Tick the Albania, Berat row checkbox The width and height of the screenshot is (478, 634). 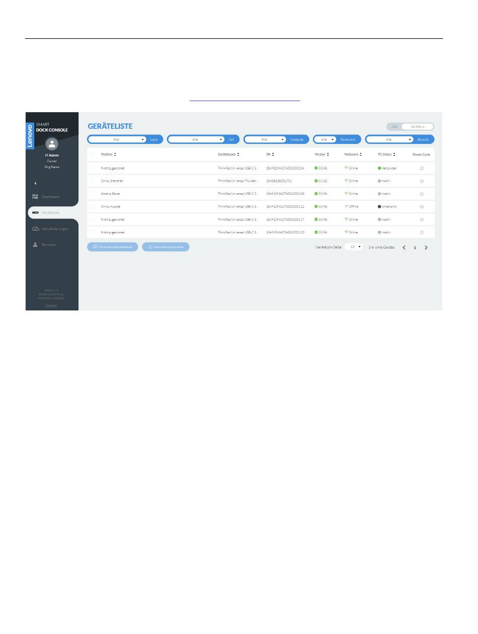click(x=93, y=194)
